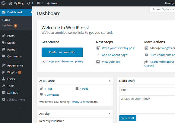Click the WordPress logo in admin bar
This screenshot has width=175, height=123.
coord(3,3)
